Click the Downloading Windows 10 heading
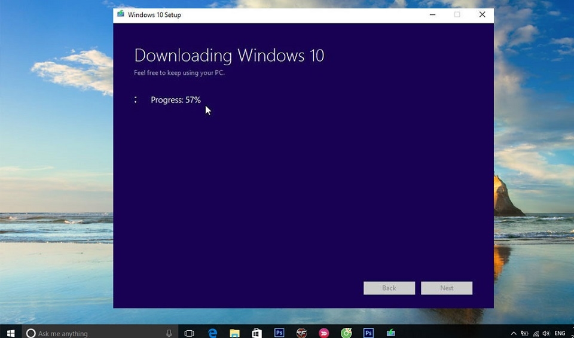Viewport: 574px width, 338px height. 229,55
